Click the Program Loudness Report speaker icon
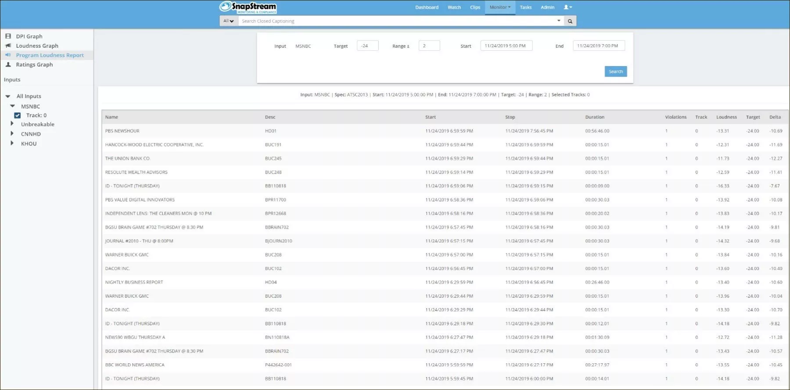The image size is (790, 390). (8, 55)
